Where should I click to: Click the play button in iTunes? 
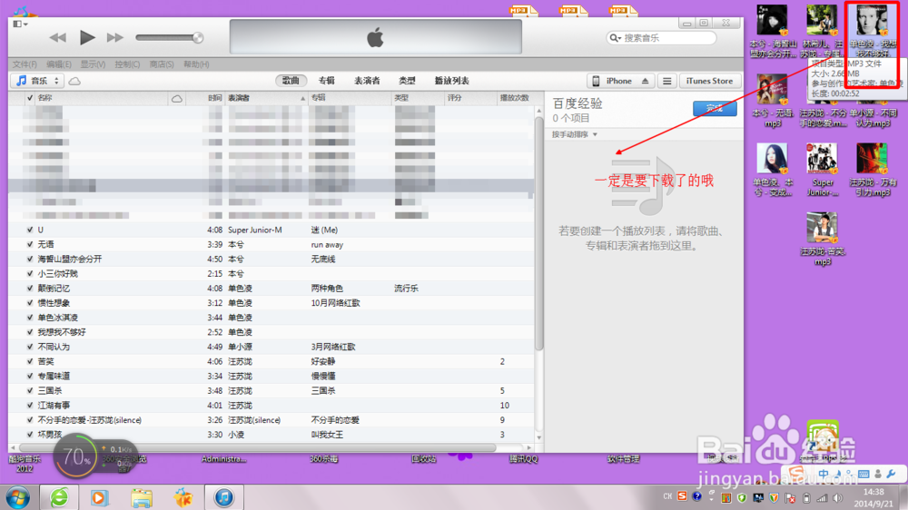click(87, 37)
